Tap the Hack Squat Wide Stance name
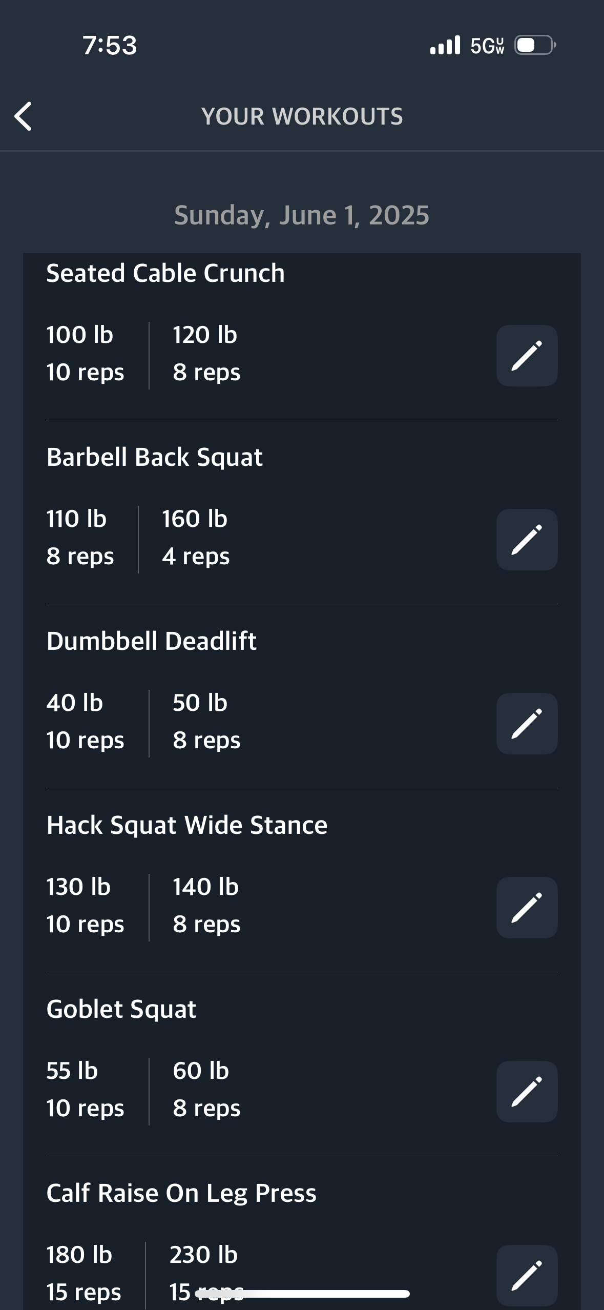Image resolution: width=604 pixels, height=1310 pixels. (187, 825)
